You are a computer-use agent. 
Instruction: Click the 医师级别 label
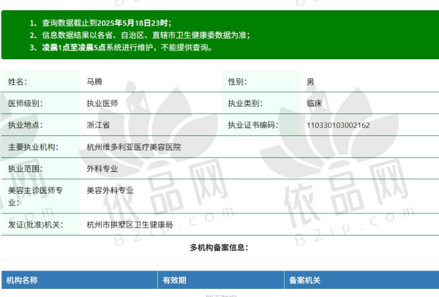point(25,104)
